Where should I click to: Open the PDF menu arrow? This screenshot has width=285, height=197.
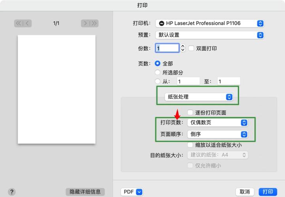(x=139, y=192)
